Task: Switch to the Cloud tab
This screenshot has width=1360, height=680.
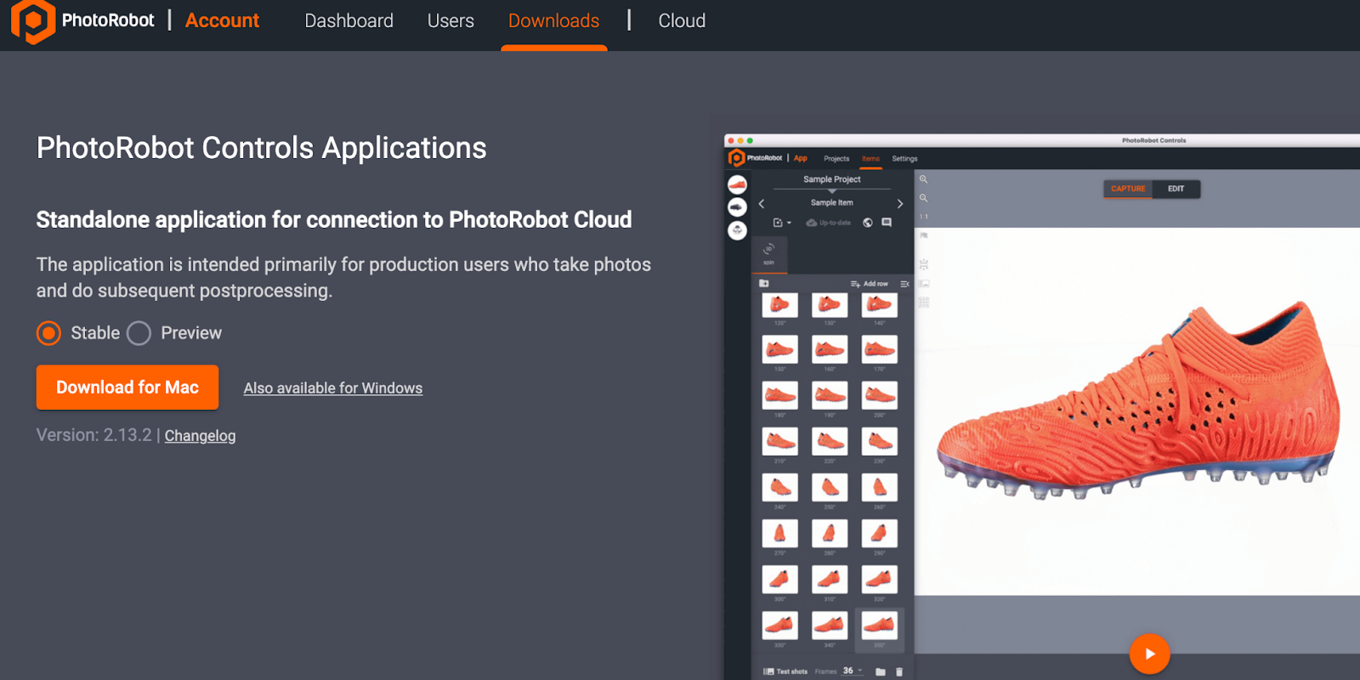Action: [x=682, y=20]
